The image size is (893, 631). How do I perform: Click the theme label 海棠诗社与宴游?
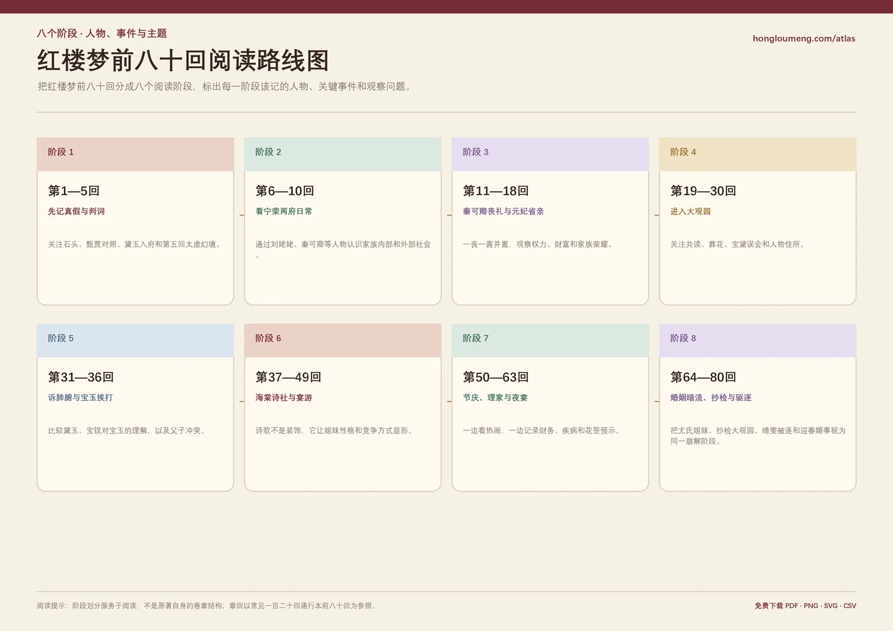coord(284,397)
